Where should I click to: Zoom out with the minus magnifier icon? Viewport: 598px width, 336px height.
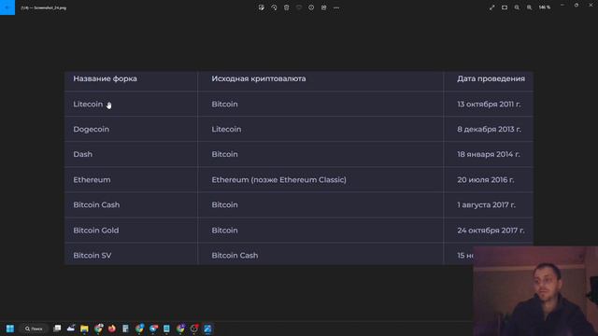tap(517, 7)
